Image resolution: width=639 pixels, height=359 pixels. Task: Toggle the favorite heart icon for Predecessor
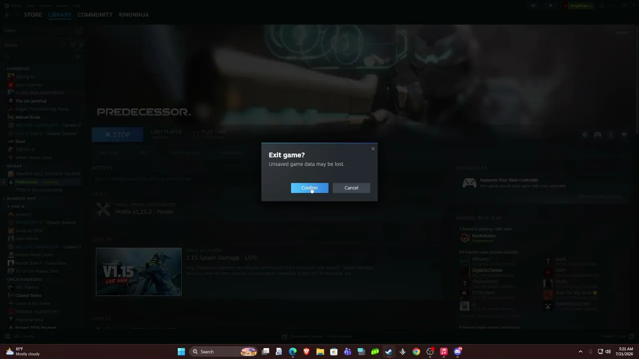(x=624, y=135)
